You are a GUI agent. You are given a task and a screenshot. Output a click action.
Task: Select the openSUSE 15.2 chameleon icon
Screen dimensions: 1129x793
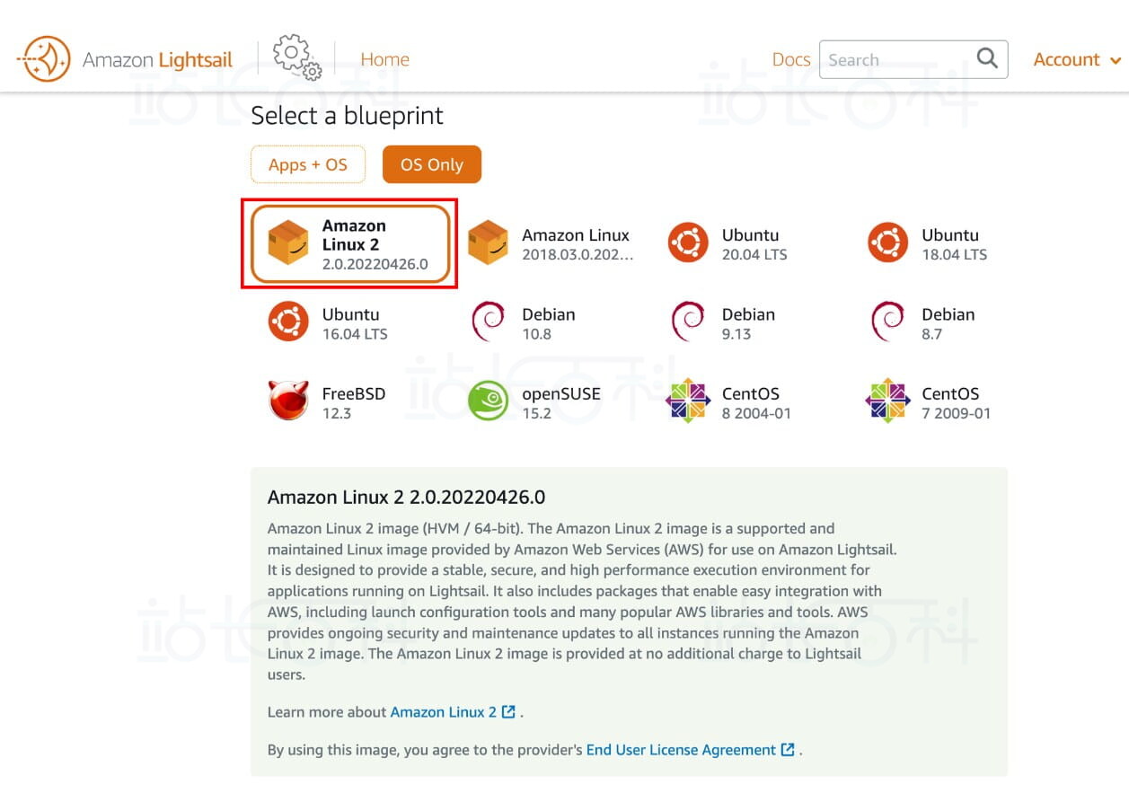pyautogui.click(x=488, y=401)
